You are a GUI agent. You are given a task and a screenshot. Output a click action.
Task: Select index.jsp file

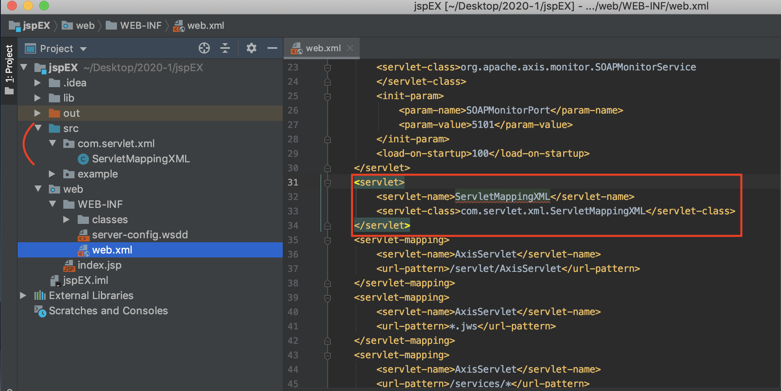click(99, 265)
